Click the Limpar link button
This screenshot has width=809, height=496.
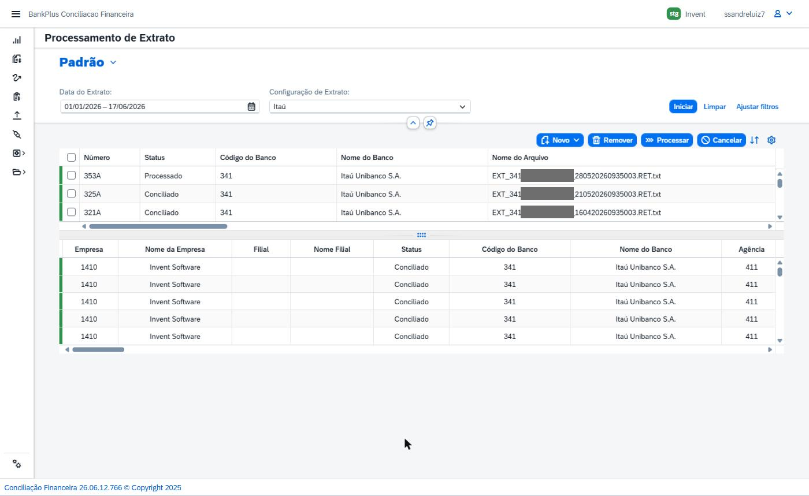[715, 107]
